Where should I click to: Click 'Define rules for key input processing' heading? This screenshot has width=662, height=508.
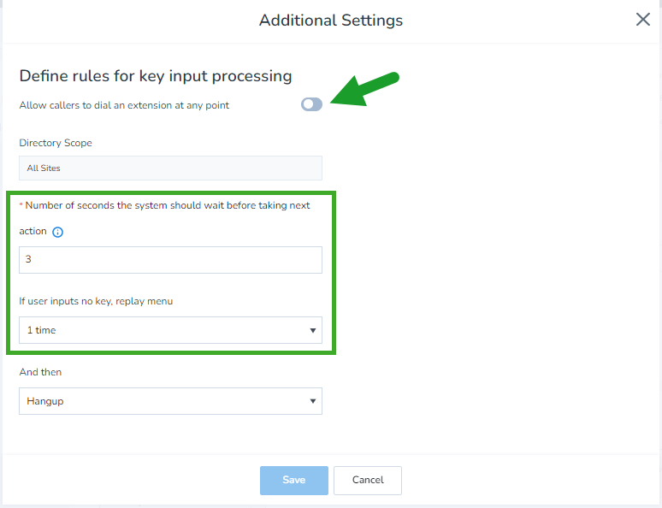point(156,76)
